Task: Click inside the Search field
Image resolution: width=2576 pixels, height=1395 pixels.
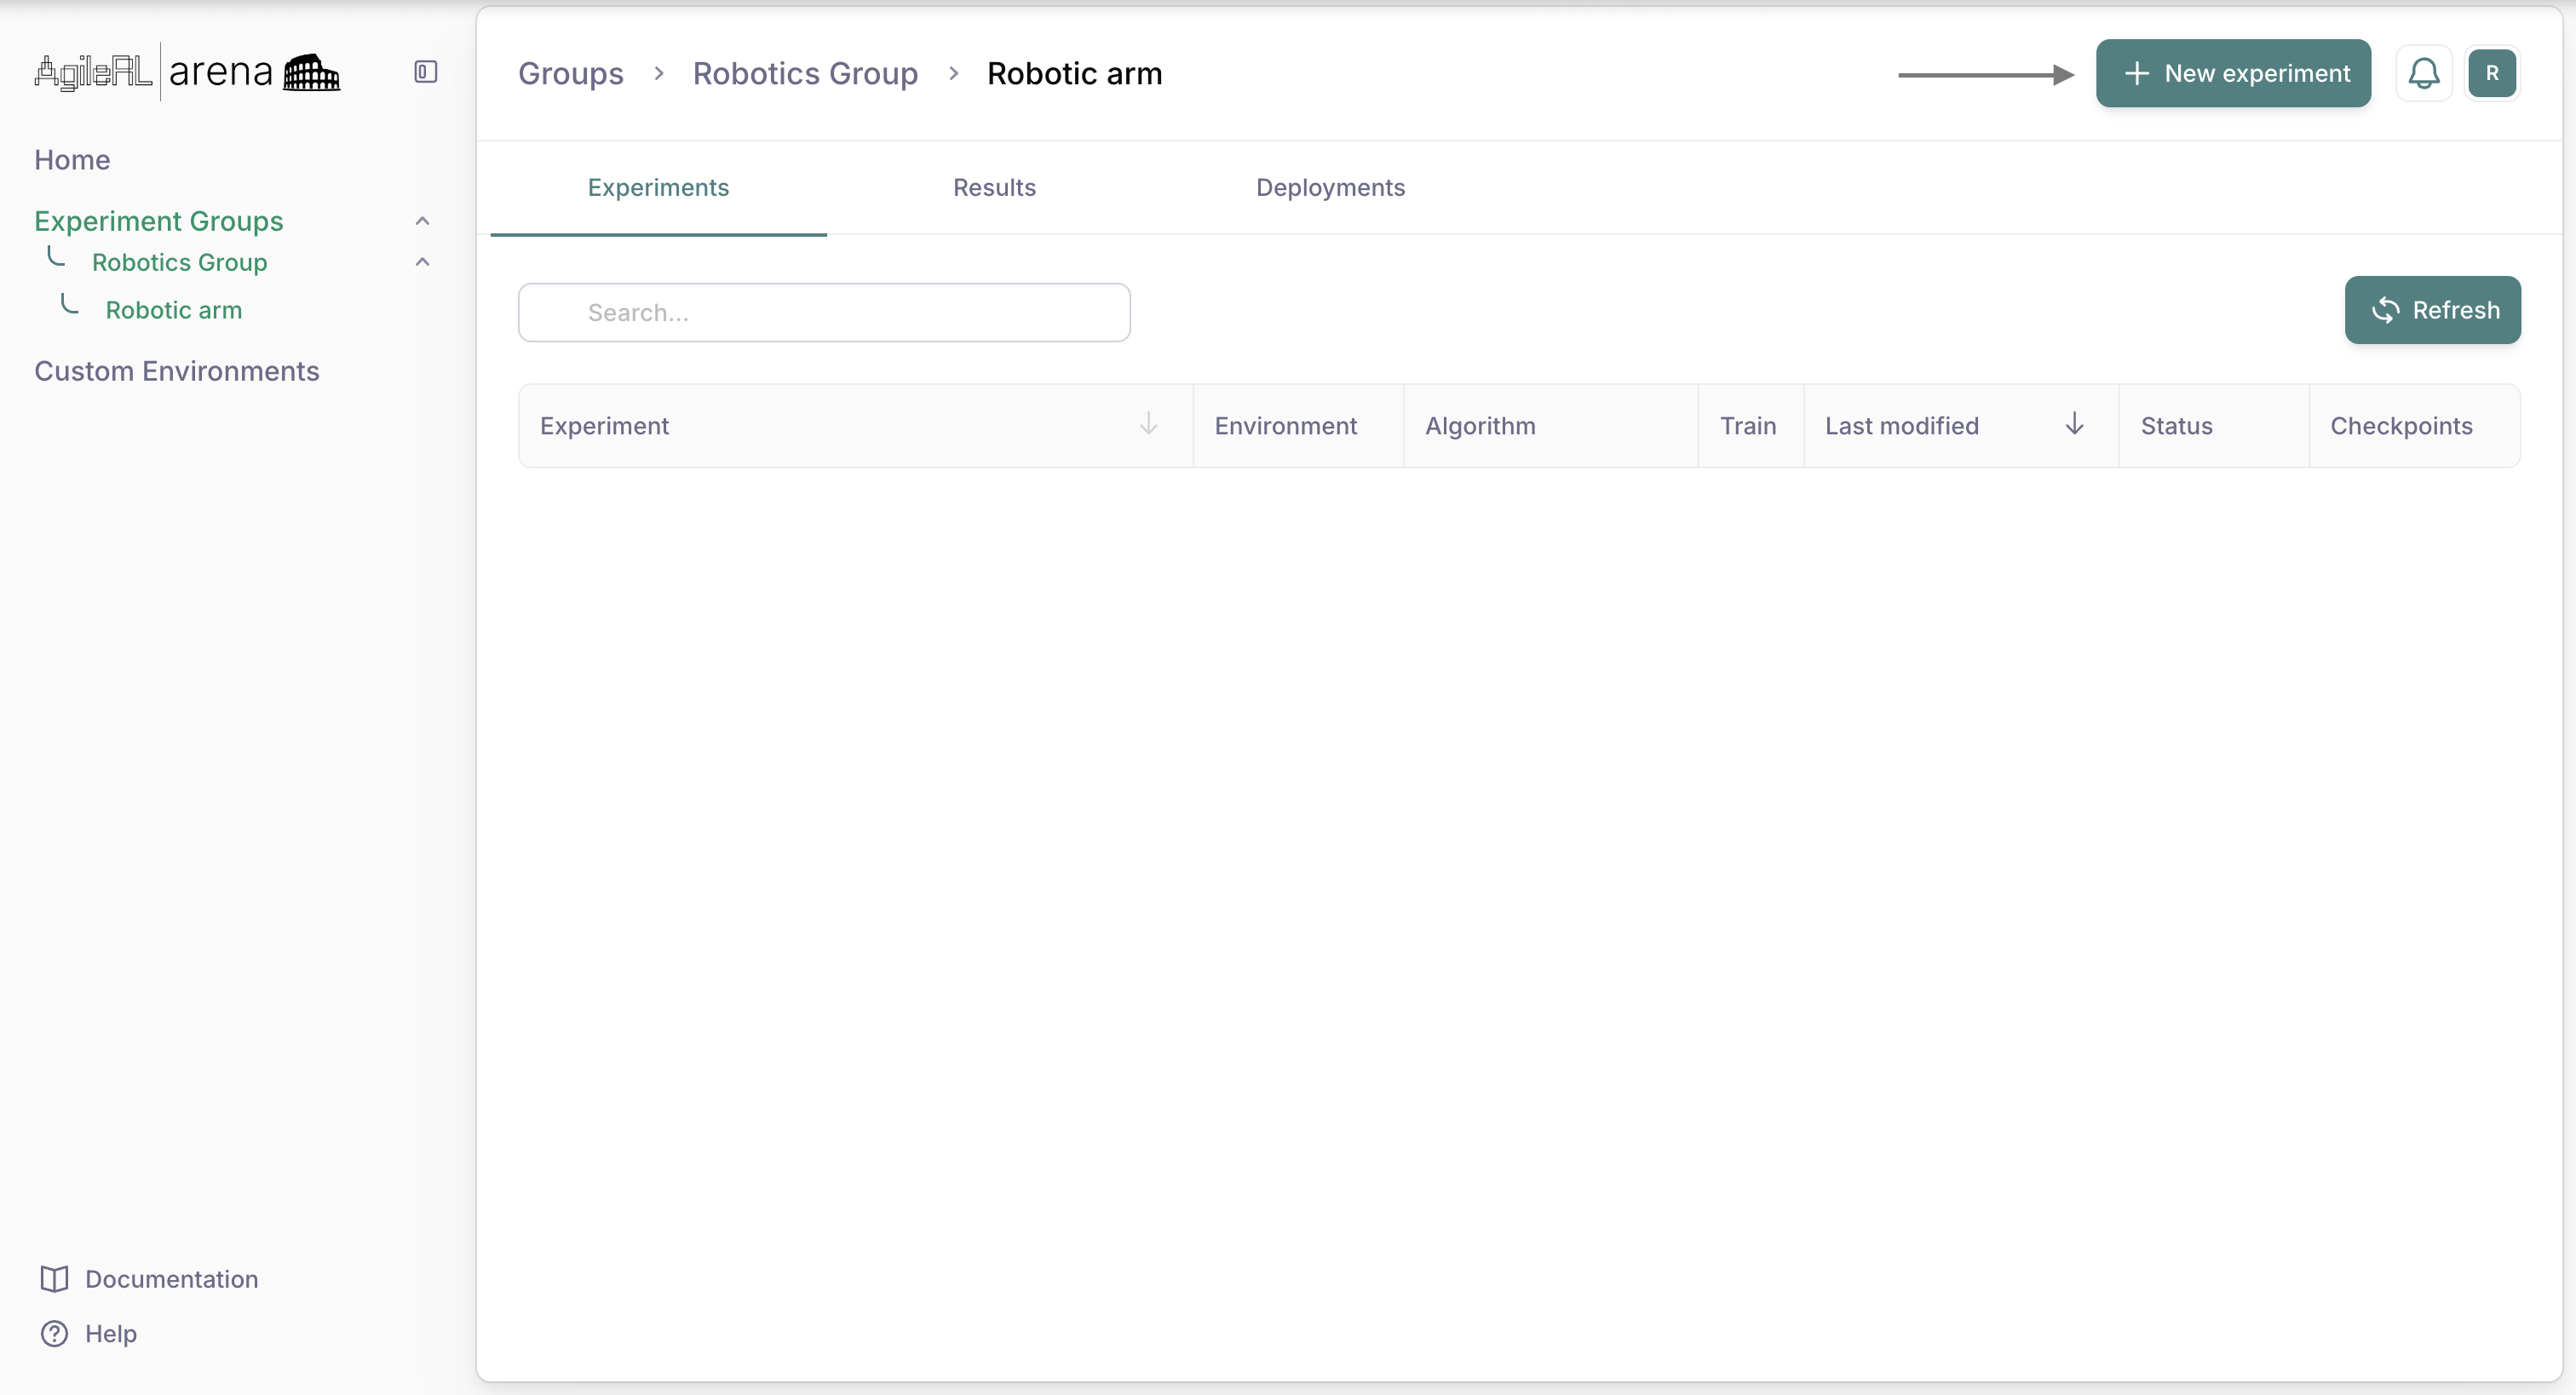Action: 823,312
